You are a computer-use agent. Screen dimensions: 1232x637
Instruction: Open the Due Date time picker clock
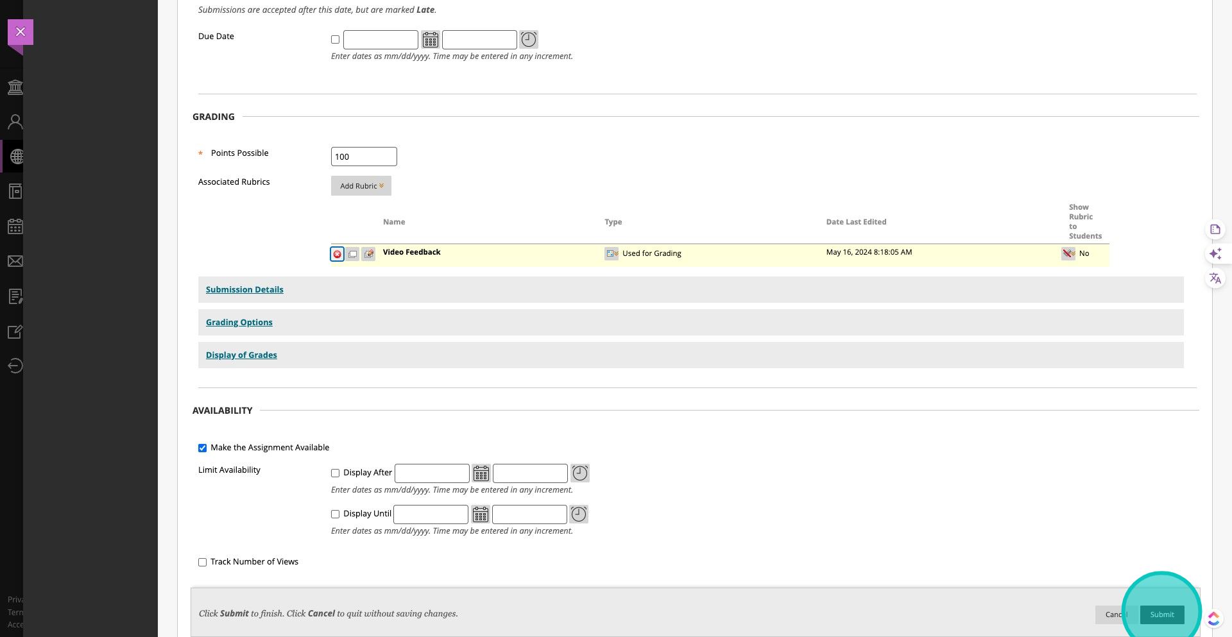[x=528, y=40]
